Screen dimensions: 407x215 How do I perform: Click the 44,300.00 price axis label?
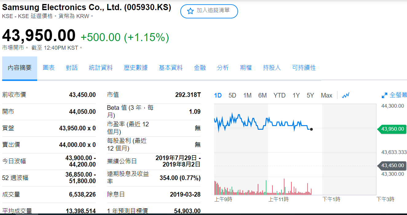pyautogui.click(x=393, y=106)
